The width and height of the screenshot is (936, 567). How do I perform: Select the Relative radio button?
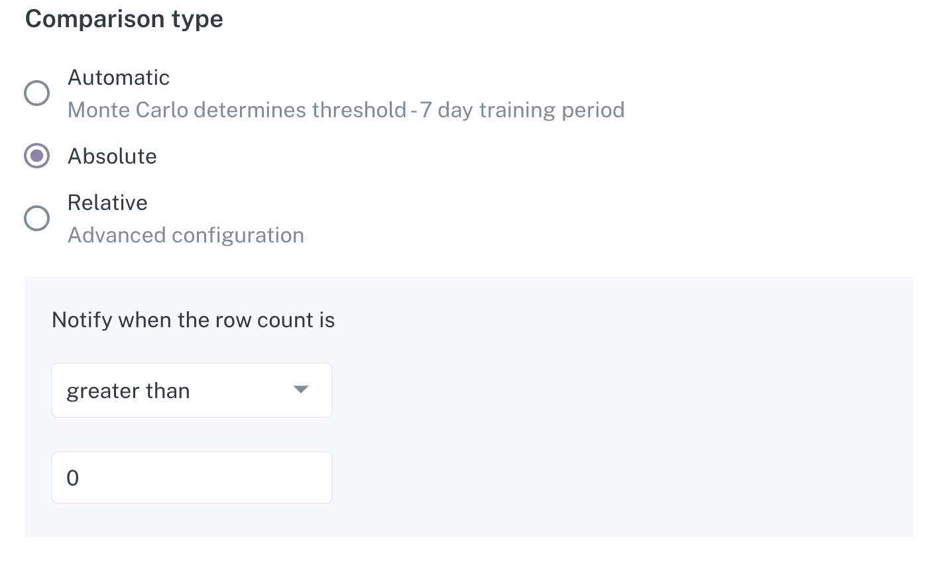pos(37,219)
